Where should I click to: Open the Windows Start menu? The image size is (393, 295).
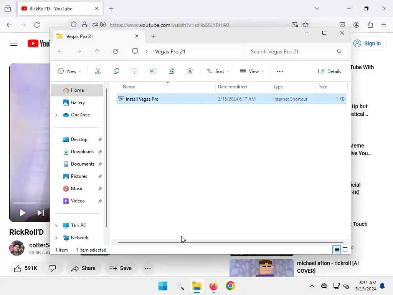pos(163,286)
